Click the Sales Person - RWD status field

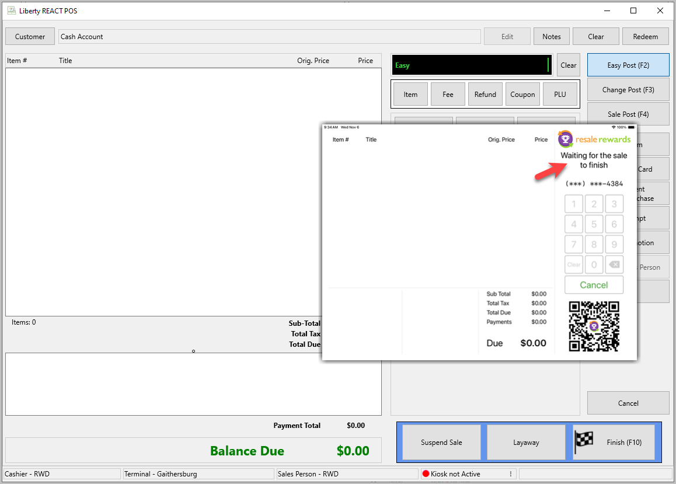347,473
